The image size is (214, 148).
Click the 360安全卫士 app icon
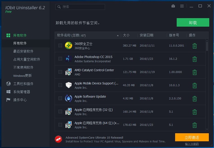point(68,45)
